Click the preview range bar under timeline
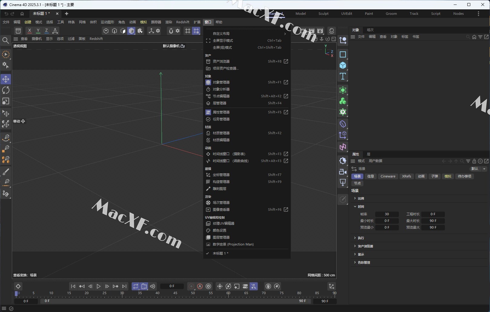 [175, 301]
